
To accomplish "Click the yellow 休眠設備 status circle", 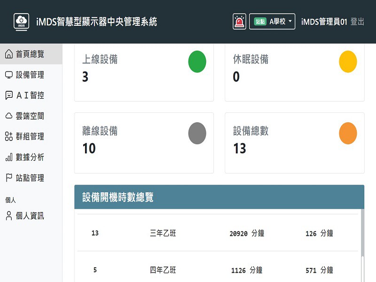I will [348, 62].
